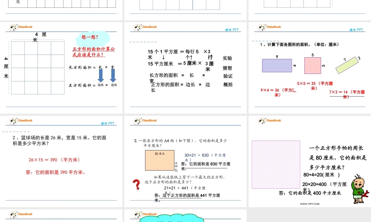Click the question 如果从这张纸上剪下一个最大的正方形
Viewport: 371px width, 222px height.
[184, 179]
